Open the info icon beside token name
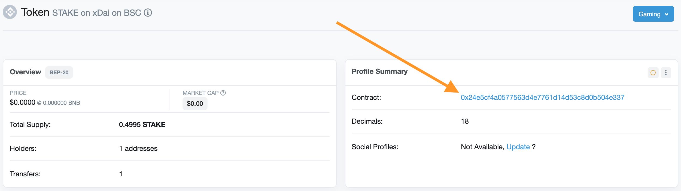This screenshot has height=191, width=681. click(148, 13)
